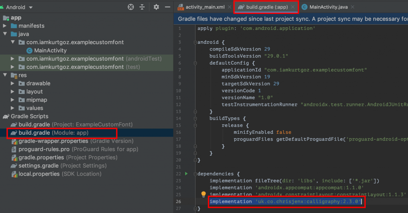
Task: Expand the manifests folder
Action: (x=4, y=26)
